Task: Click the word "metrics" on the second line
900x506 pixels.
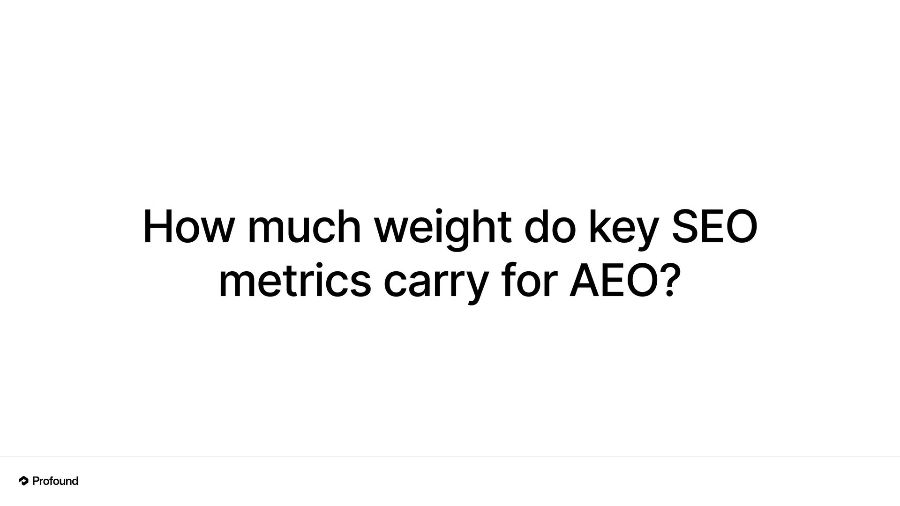Action: click(295, 282)
